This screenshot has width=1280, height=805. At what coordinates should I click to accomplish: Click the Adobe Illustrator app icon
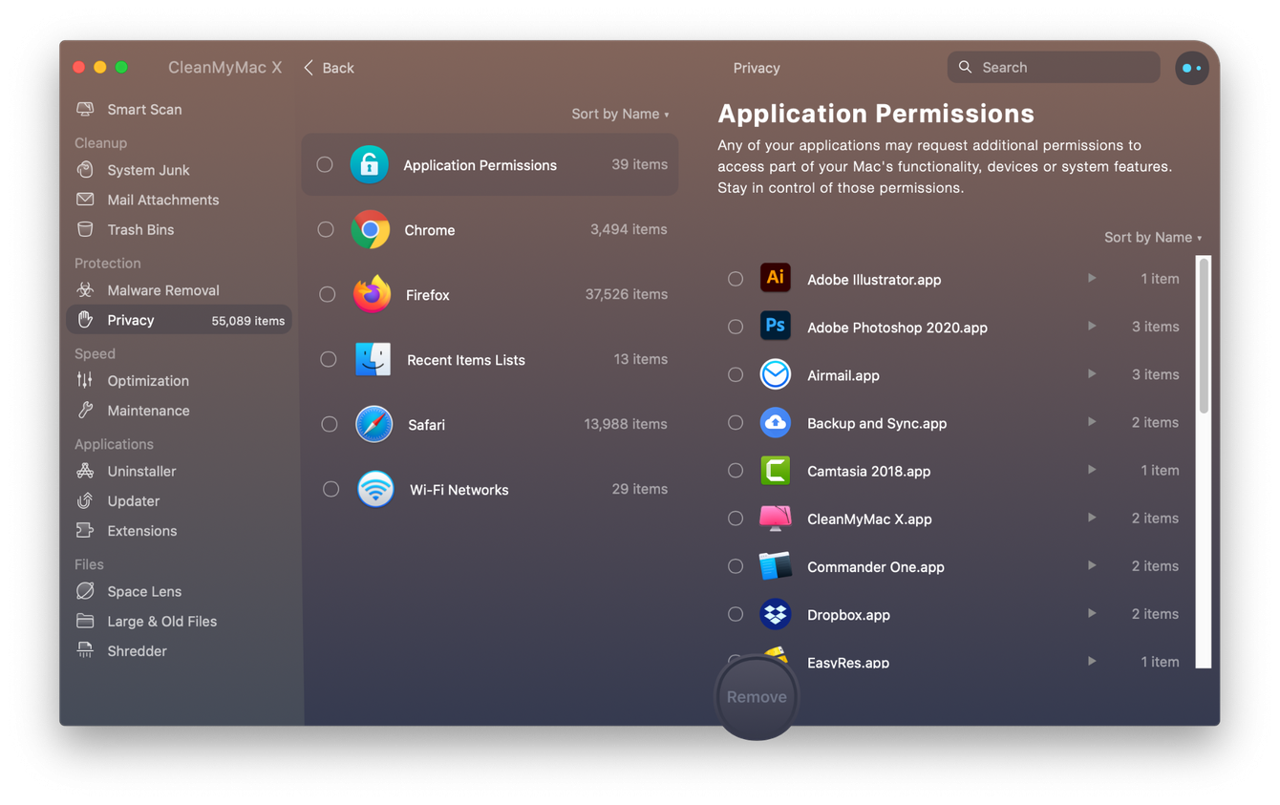pyautogui.click(x=775, y=278)
